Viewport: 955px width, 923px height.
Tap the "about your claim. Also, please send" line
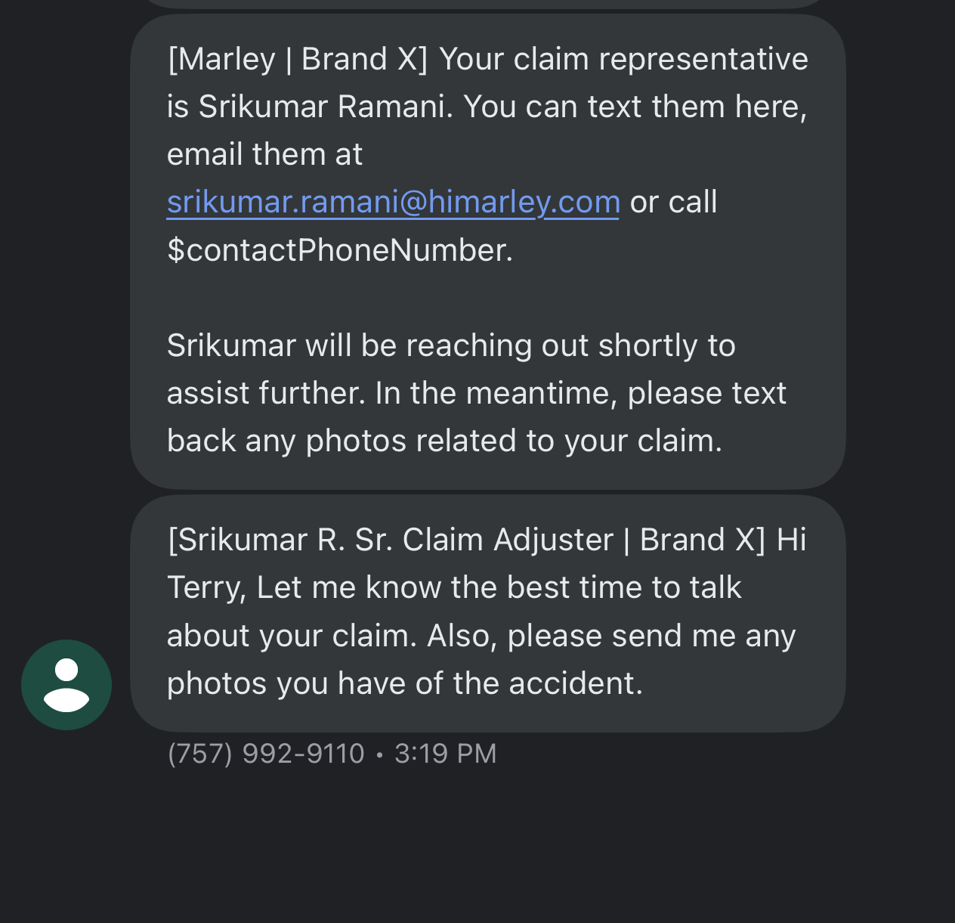coord(481,636)
